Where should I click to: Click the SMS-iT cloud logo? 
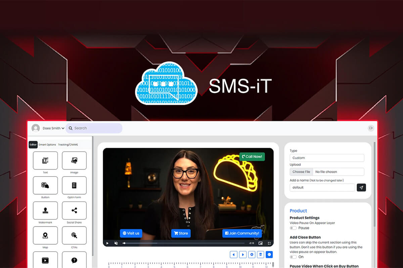[166, 83]
